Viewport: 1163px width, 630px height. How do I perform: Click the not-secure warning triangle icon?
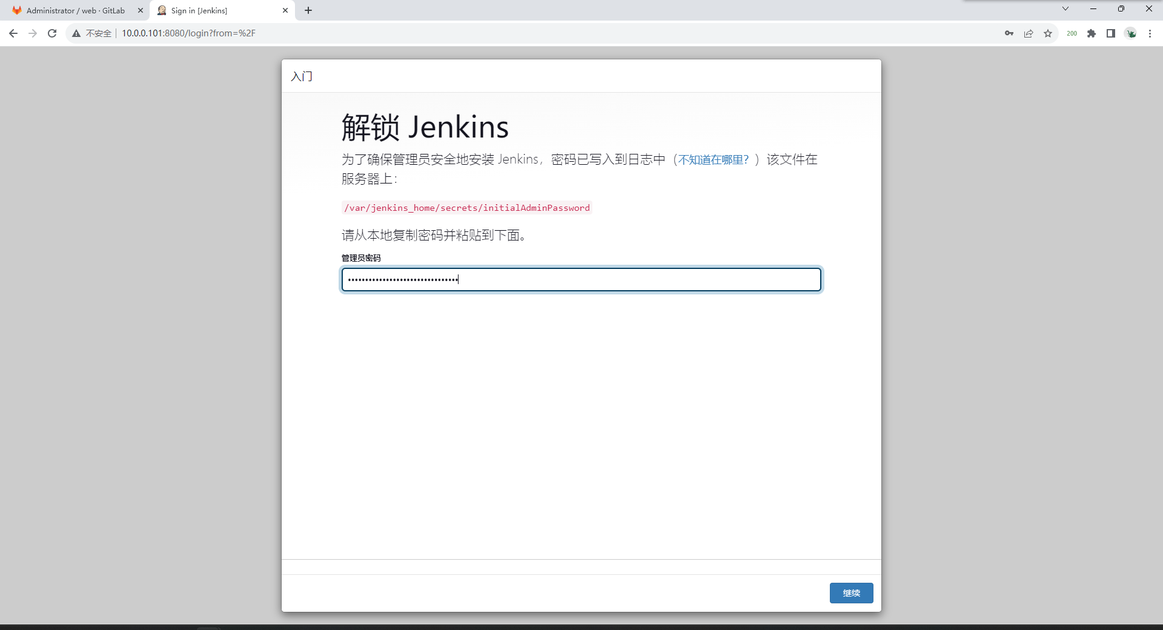[76, 33]
